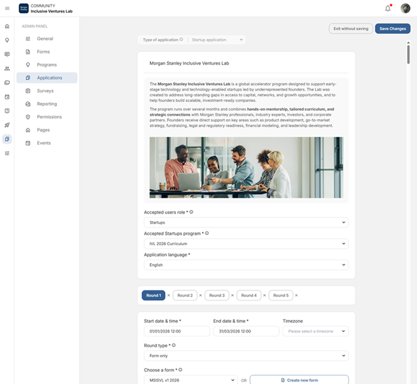Click the rocket icon in left rail
Screen dimensions: 417x384
(7, 125)
